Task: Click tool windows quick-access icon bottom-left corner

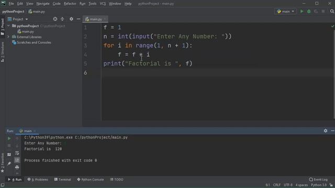Action: (x=2, y=185)
